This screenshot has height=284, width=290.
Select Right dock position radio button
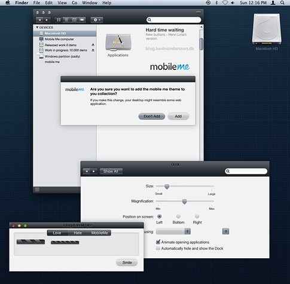click(197, 216)
